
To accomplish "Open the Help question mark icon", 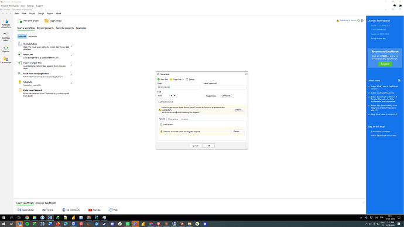I will click(111, 210).
